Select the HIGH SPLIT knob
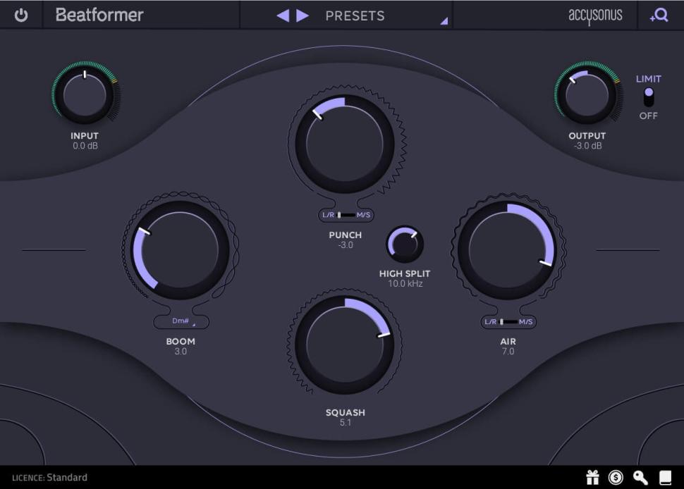The width and height of the screenshot is (684, 489). [405, 244]
